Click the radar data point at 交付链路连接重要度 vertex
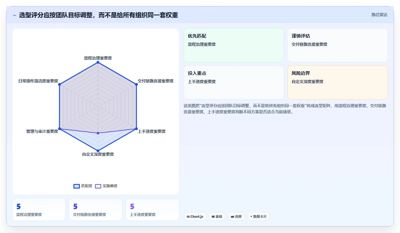This screenshot has height=233, width=400. point(136,84)
